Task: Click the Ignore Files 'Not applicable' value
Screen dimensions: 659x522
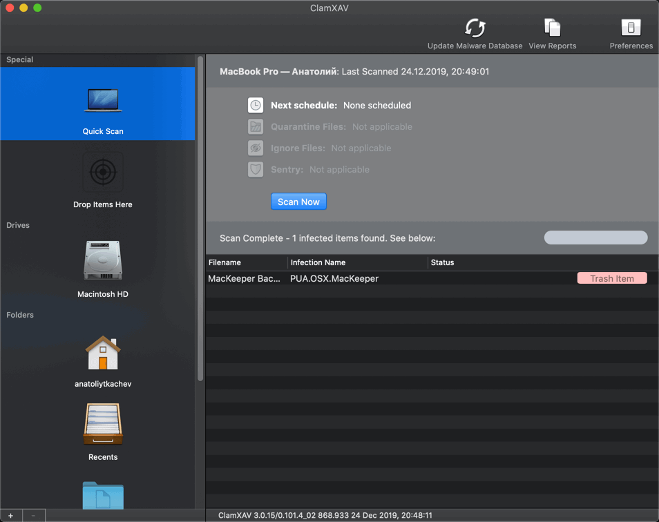Action: [361, 148]
